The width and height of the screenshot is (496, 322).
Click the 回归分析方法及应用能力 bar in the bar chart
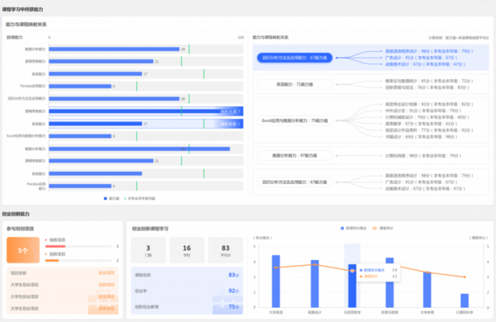pos(114,98)
